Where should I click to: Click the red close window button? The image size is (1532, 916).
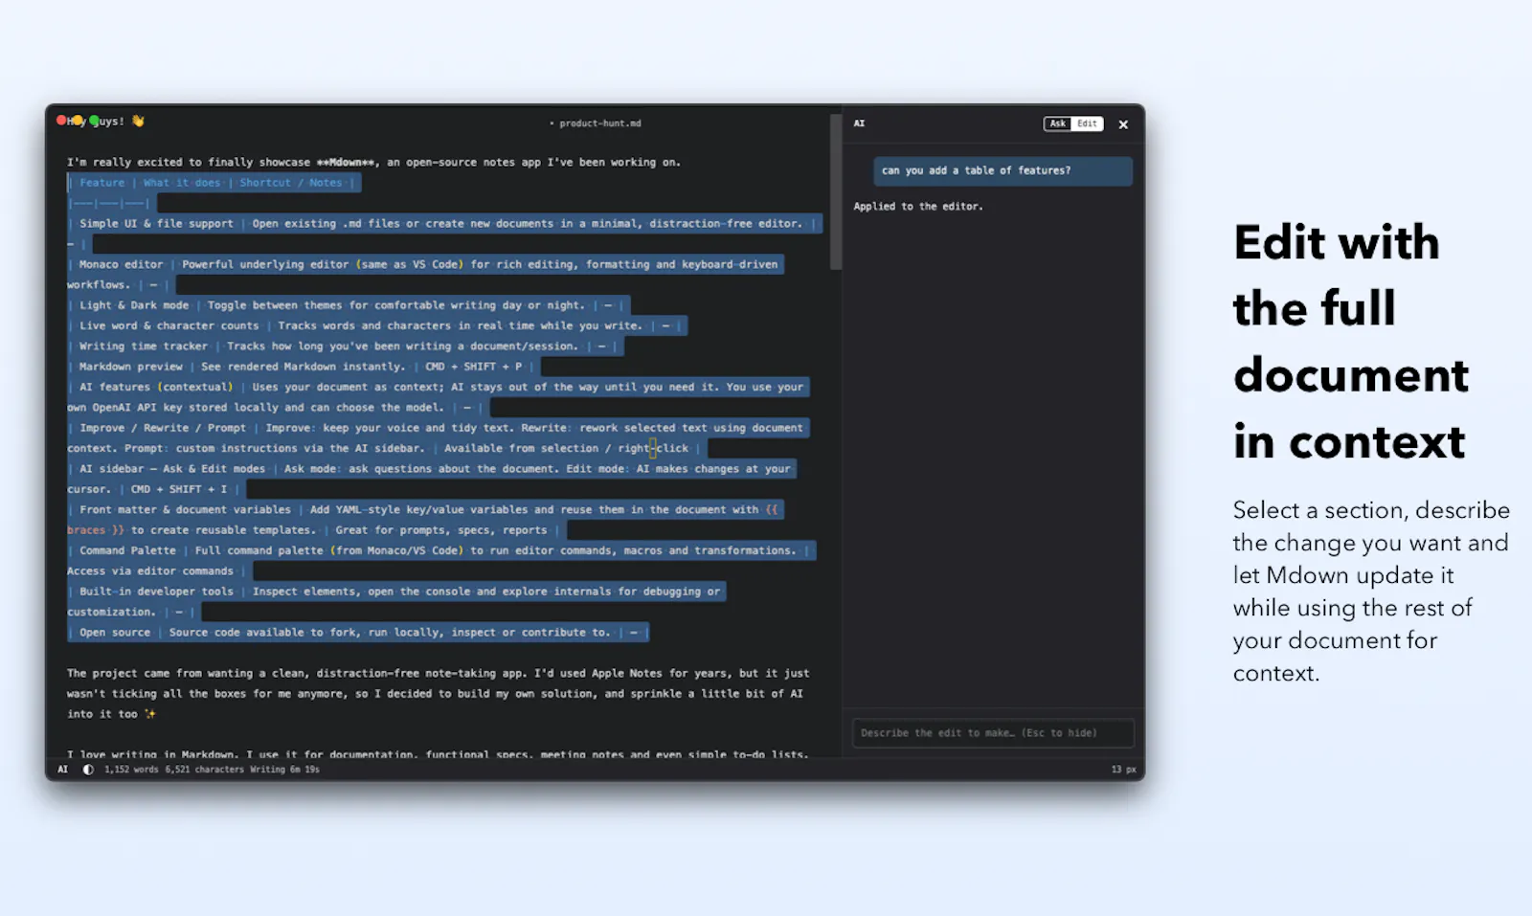click(x=62, y=121)
